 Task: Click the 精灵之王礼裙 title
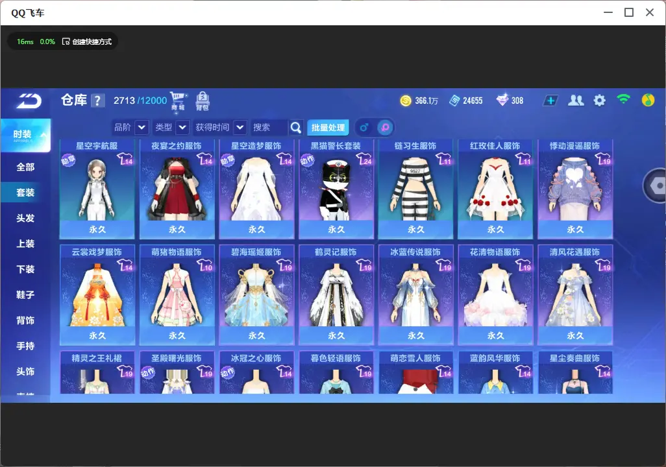[97, 358]
